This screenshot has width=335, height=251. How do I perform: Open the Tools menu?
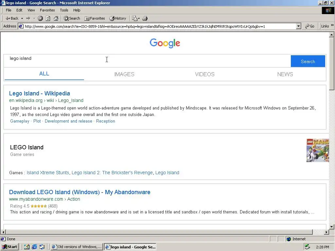(64, 10)
